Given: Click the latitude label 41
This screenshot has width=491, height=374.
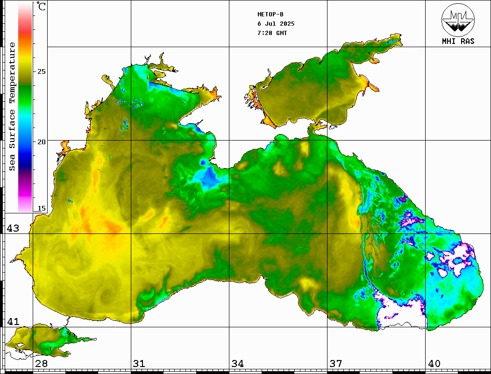Looking at the screenshot, I should (13, 321).
